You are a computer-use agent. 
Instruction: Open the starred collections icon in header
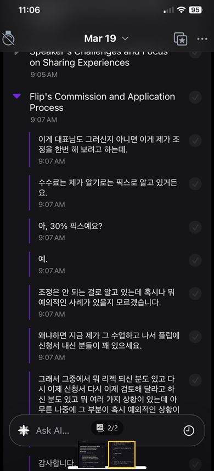point(181,39)
